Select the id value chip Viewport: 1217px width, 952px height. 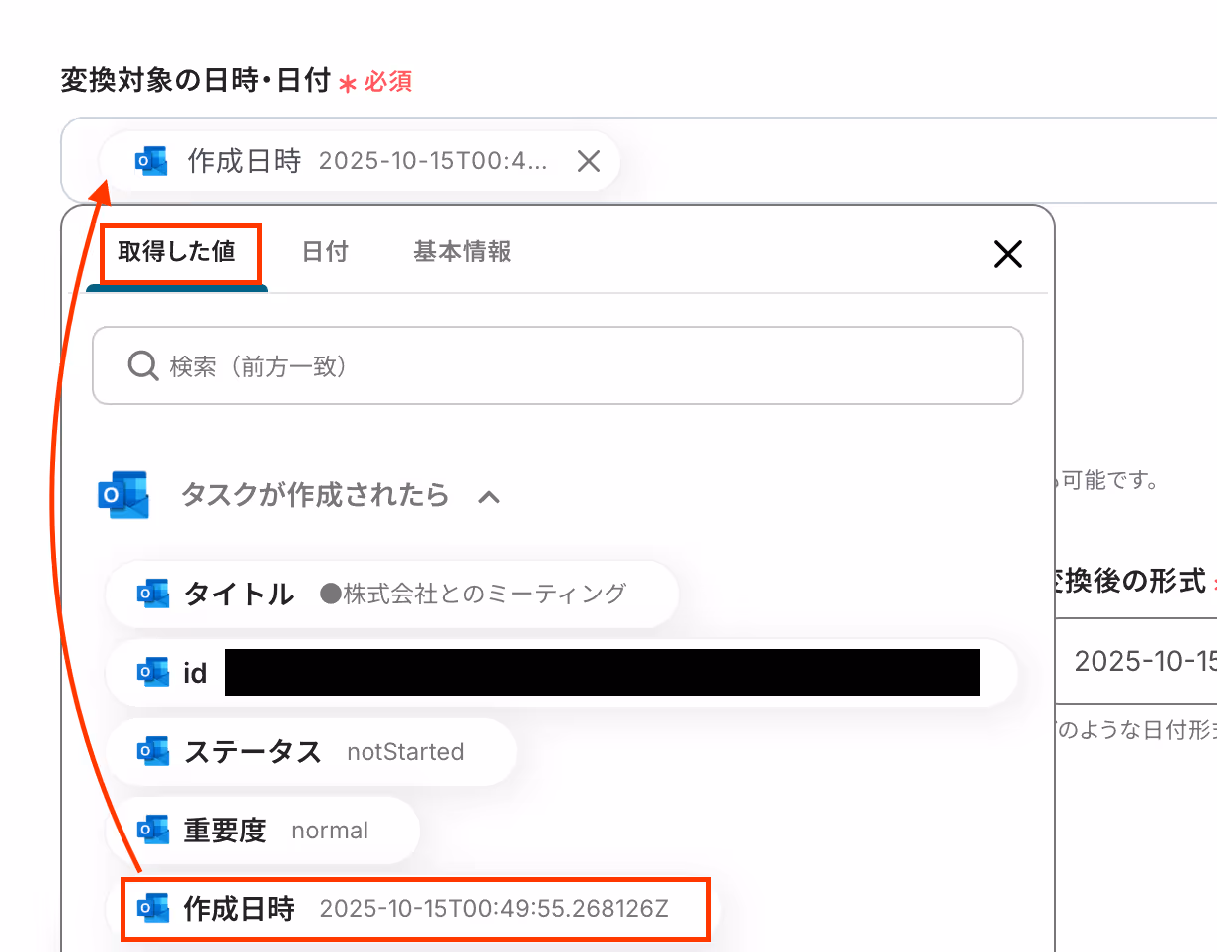tap(561, 673)
